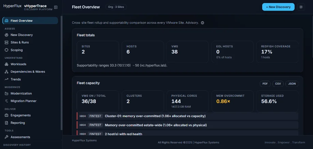Go to Reporting
313x149 pixels.
(x=30, y=123)
